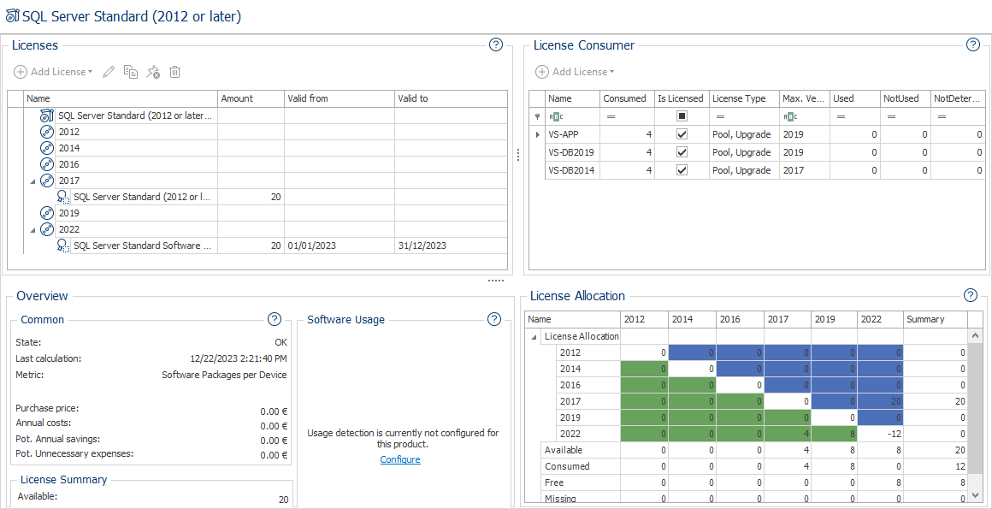
Task: Open Add License dropdown in Licenses panel
Action: 53,72
